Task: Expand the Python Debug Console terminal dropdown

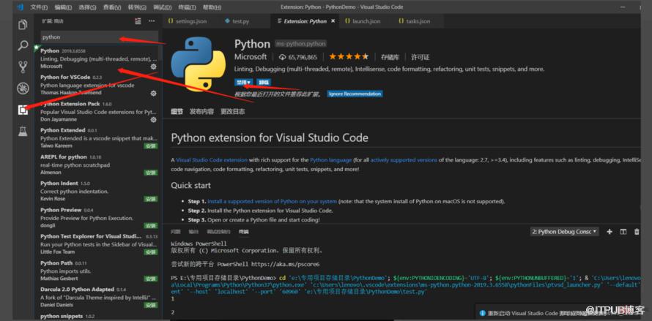Action: coord(564,232)
